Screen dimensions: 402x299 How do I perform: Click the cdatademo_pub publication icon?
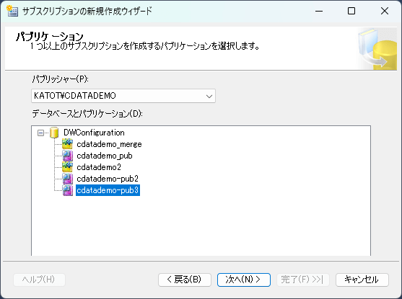click(x=68, y=156)
